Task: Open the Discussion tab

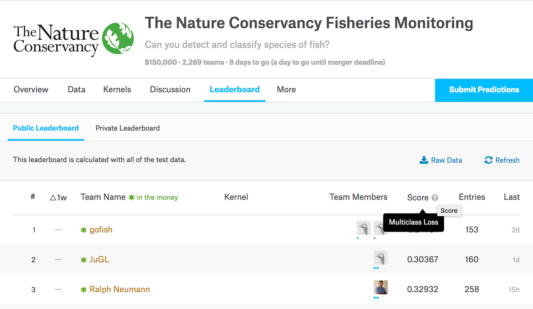Action: pos(170,90)
